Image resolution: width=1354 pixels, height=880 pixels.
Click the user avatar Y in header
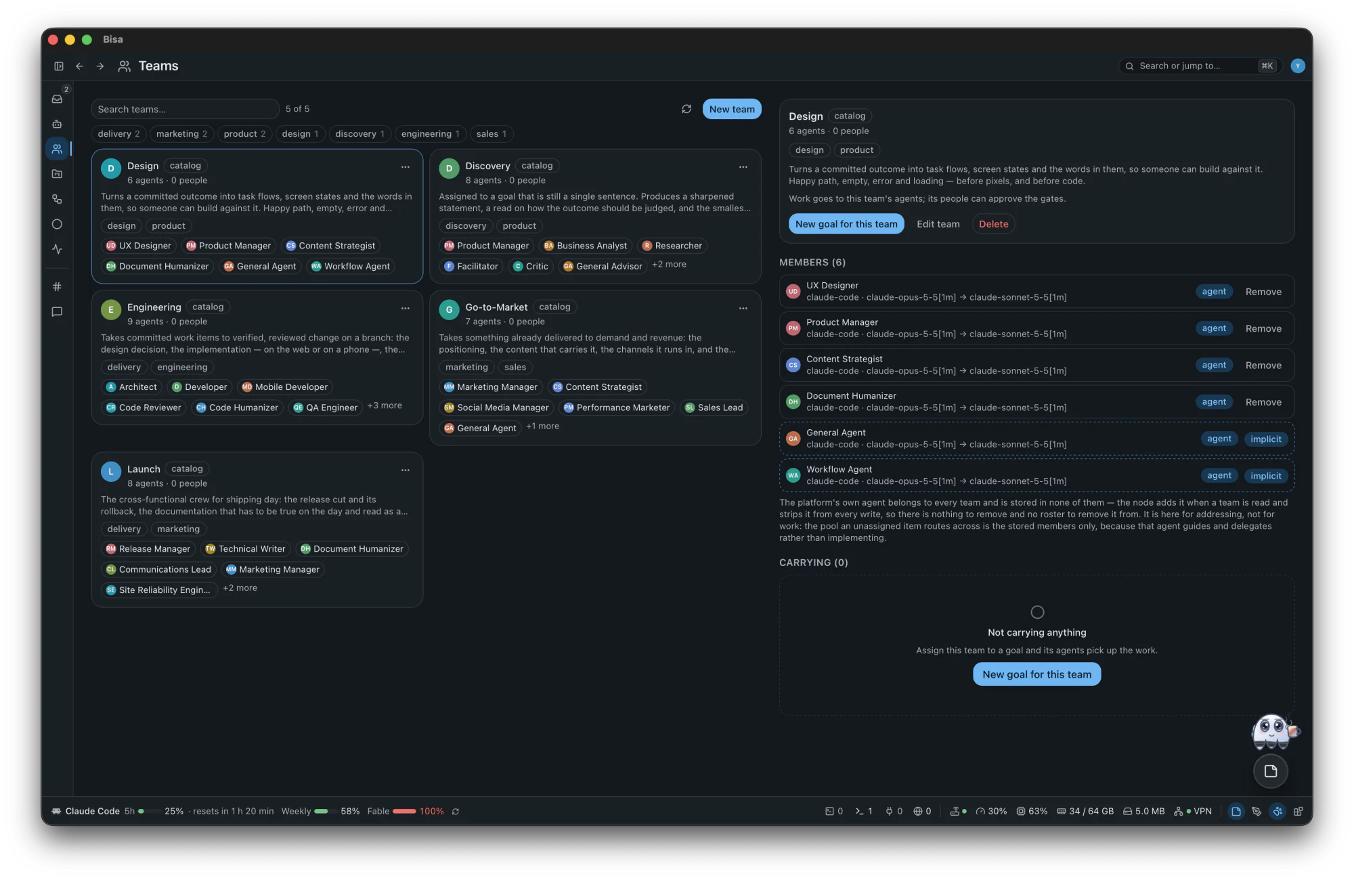pyautogui.click(x=1298, y=66)
